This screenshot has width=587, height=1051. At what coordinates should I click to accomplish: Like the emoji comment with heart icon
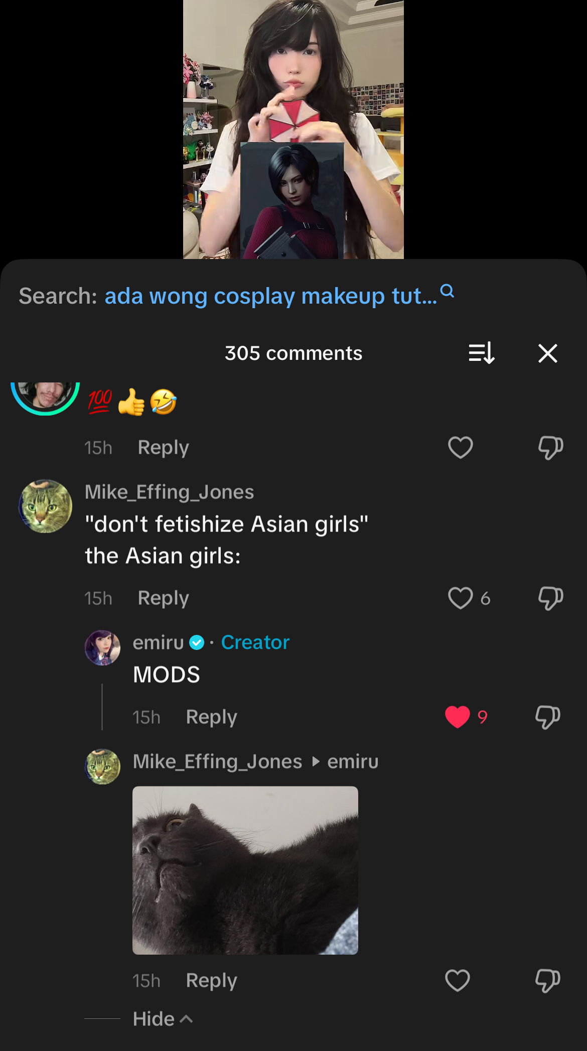coord(460,447)
